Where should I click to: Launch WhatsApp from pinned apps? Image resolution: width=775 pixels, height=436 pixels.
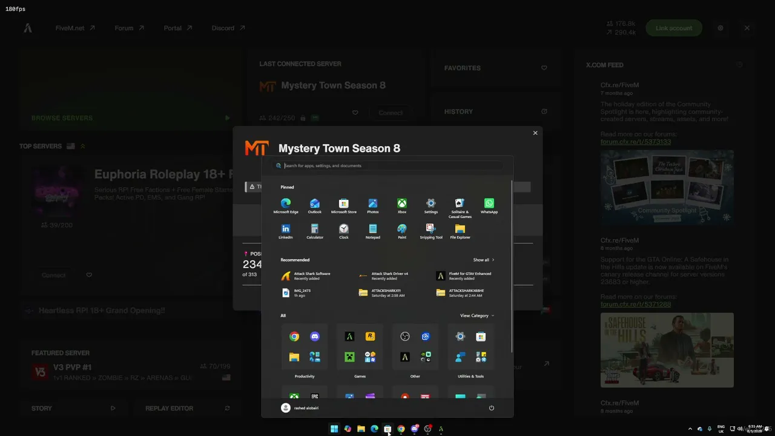pyautogui.click(x=489, y=206)
